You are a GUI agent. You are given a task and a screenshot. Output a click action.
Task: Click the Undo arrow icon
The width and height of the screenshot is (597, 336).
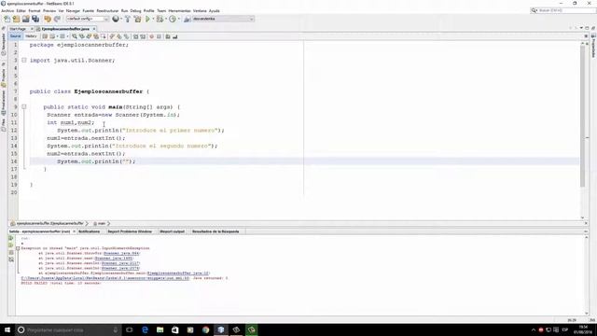coord(48,19)
